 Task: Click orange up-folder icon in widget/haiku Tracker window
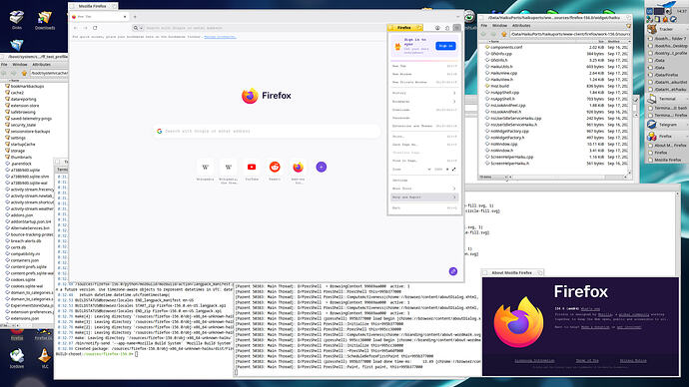504,34
